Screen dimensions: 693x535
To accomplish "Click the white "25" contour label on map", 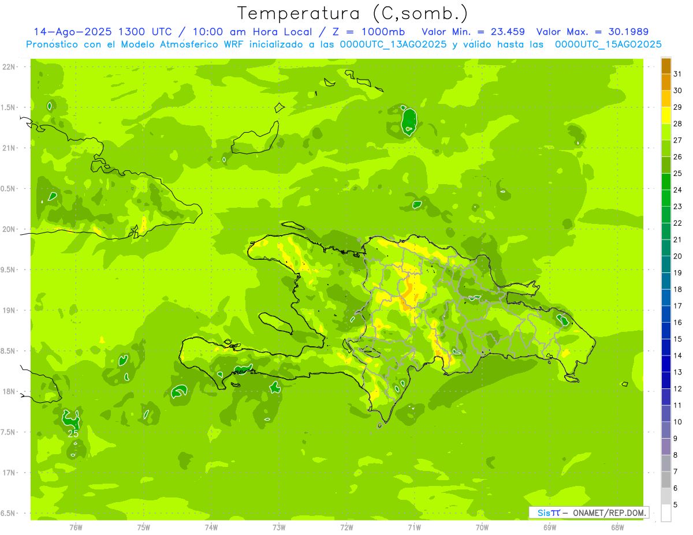I will pyautogui.click(x=73, y=433).
